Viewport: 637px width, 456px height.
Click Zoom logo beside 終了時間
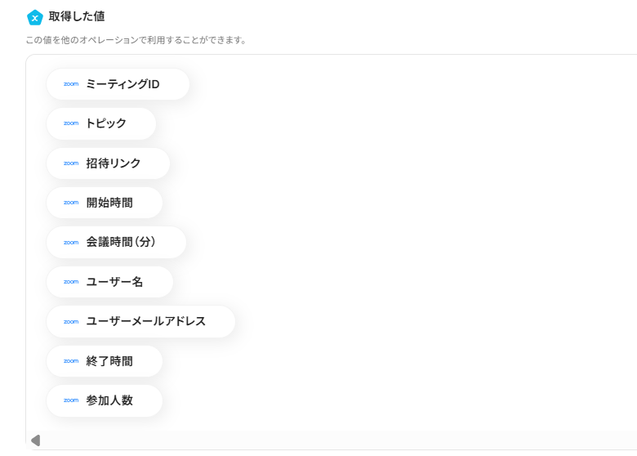coord(70,361)
